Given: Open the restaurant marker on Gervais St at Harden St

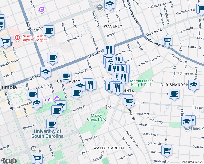Looking at the screenshot, I should click(x=109, y=51).
